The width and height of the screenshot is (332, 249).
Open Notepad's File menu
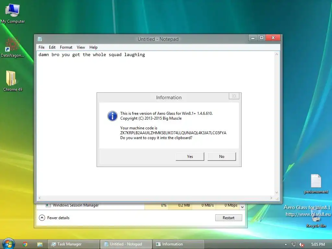pyautogui.click(x=41, y=47)
